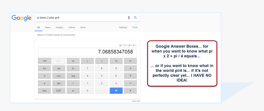Click the sin key
This screenshot has width=264, height=111.
[x=59, y=68]
